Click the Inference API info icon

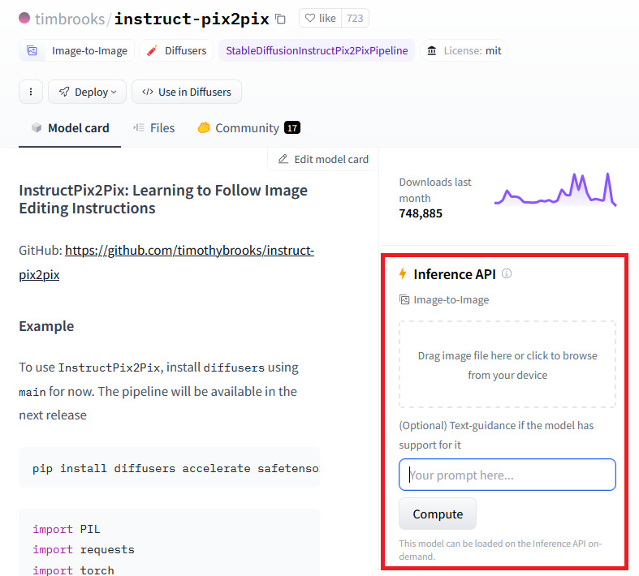point(507,273)
